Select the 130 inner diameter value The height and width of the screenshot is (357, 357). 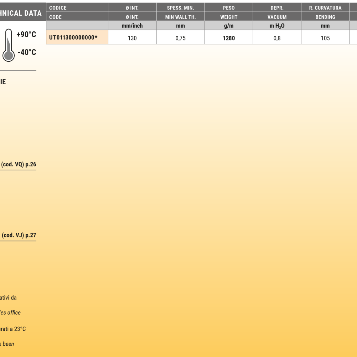132,38
